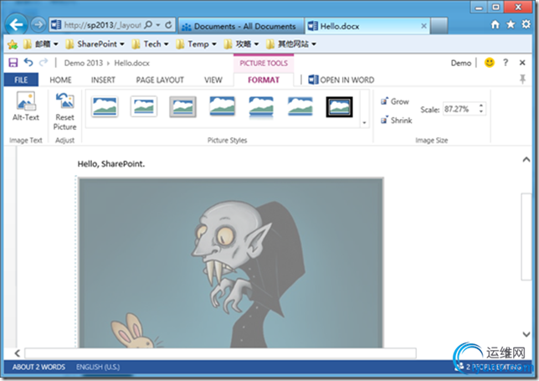Apply the fourth picture style thumbnail
Image resolution: width=539 pixels, height=381 pixels.
[223, 106]
